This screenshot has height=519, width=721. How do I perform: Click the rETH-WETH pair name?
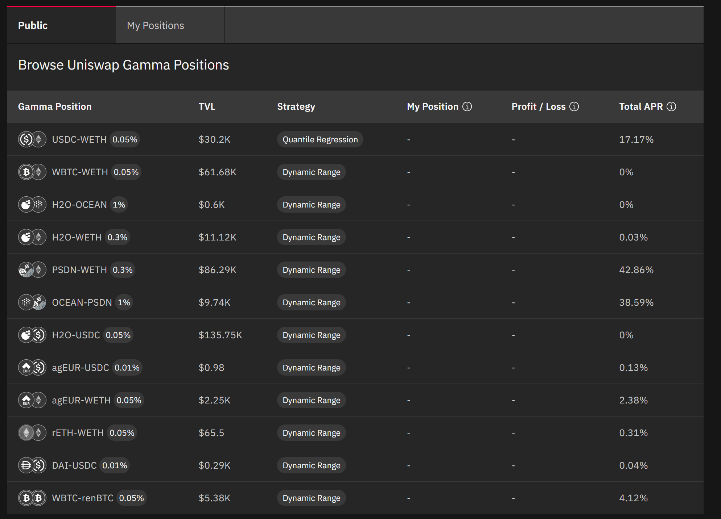click(x=78, y=433)
